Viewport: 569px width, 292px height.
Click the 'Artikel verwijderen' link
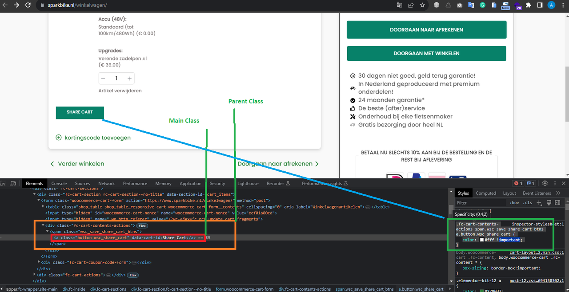tap(120, 91)
